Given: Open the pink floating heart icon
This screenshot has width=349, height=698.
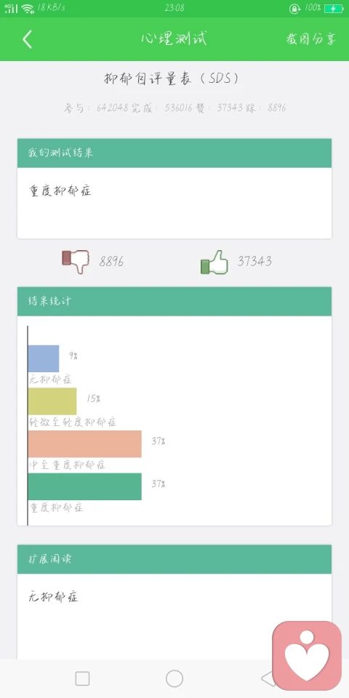Looking at the screenshot, I should tap(307, 655).
